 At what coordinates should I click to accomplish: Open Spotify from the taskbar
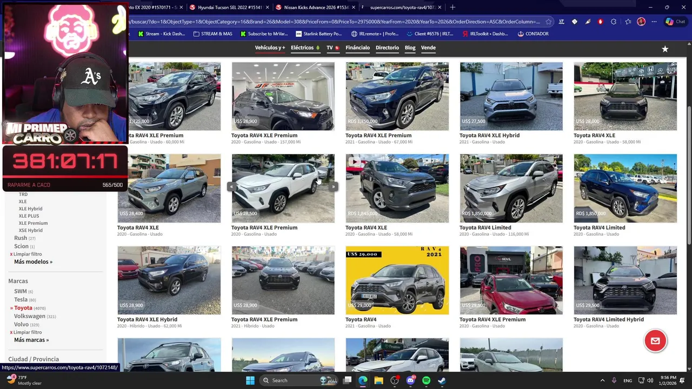coord(426,380)
